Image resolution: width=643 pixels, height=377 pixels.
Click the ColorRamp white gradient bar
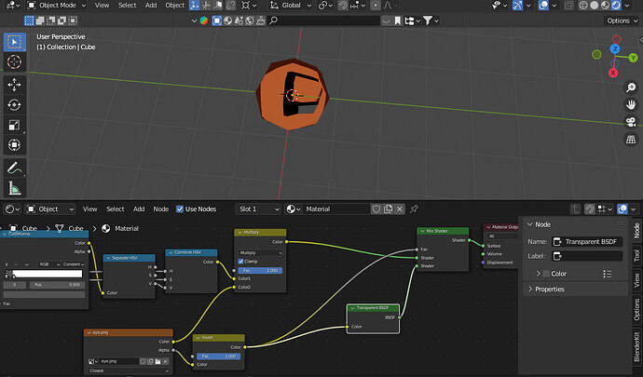point(48,274)
